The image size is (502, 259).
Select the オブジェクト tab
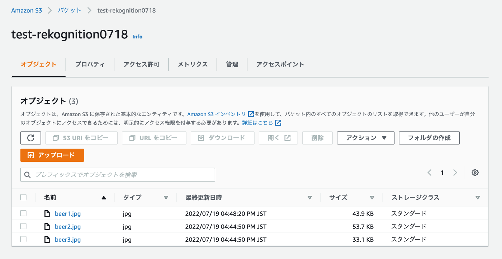[39, 65]
